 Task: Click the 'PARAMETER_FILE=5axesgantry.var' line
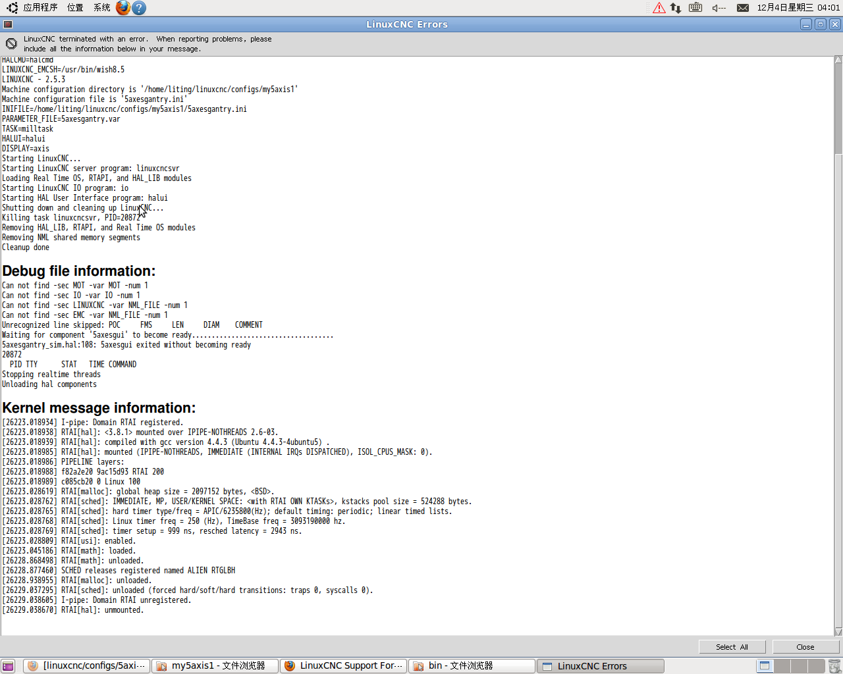coord(61,119)
